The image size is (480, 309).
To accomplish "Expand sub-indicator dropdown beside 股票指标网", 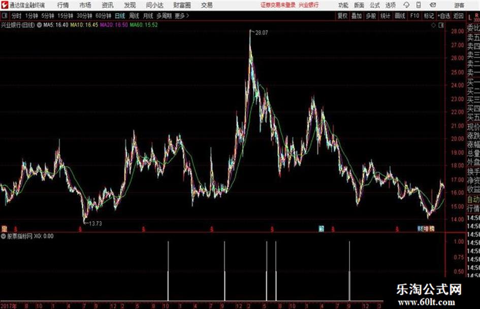I will tap(4, 236).
